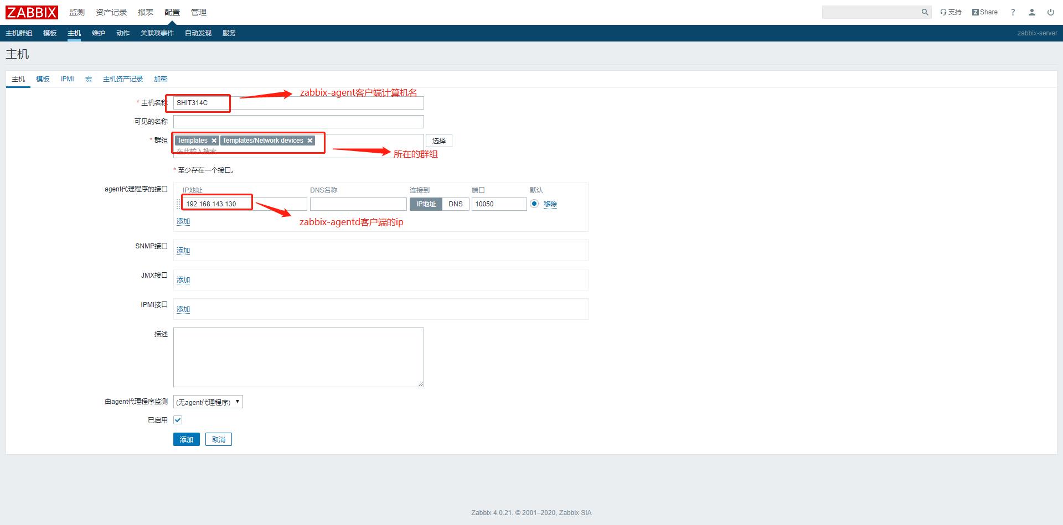Open the Zabbix SIA footer link
The image size is (1063, 525).
click(x=575, y=513)
